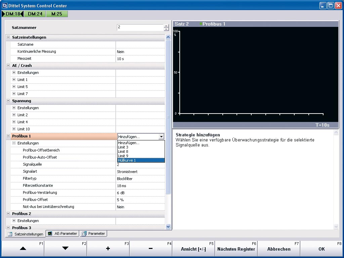This screenshot has height=258, width=344.
Task: Open the AE-Parameter tab
Action: [62, 233]
